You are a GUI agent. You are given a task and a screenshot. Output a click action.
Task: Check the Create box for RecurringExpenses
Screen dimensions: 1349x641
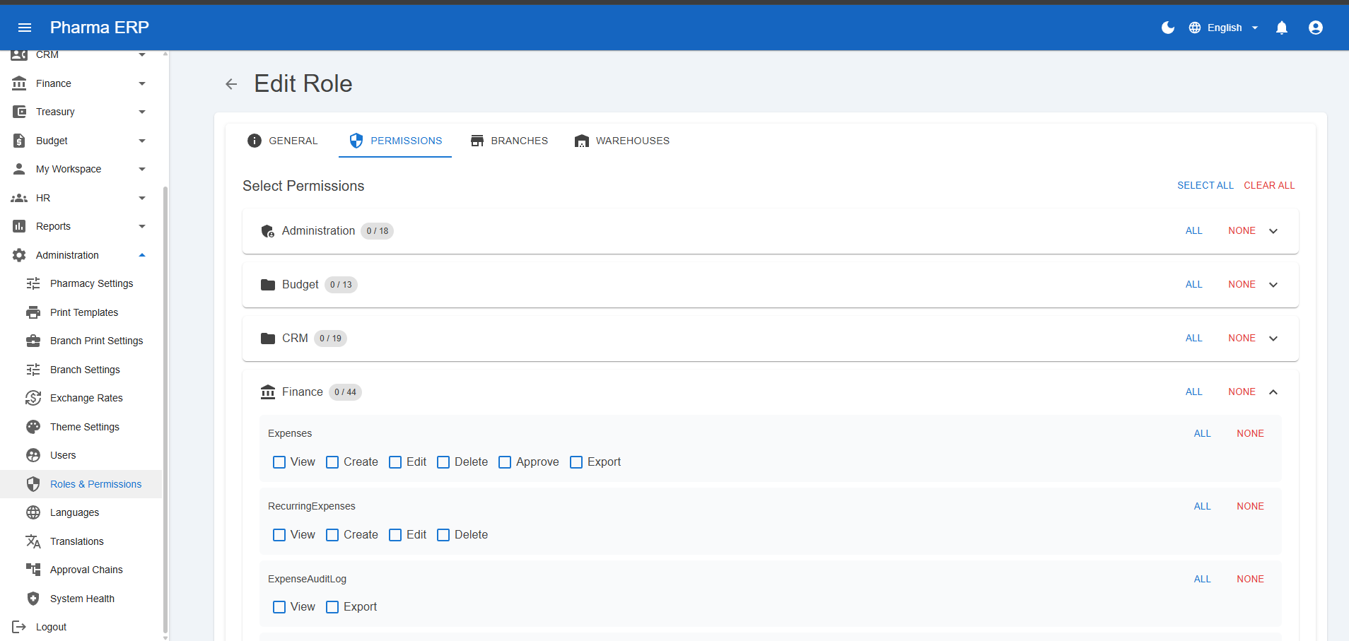pos(332,534)
